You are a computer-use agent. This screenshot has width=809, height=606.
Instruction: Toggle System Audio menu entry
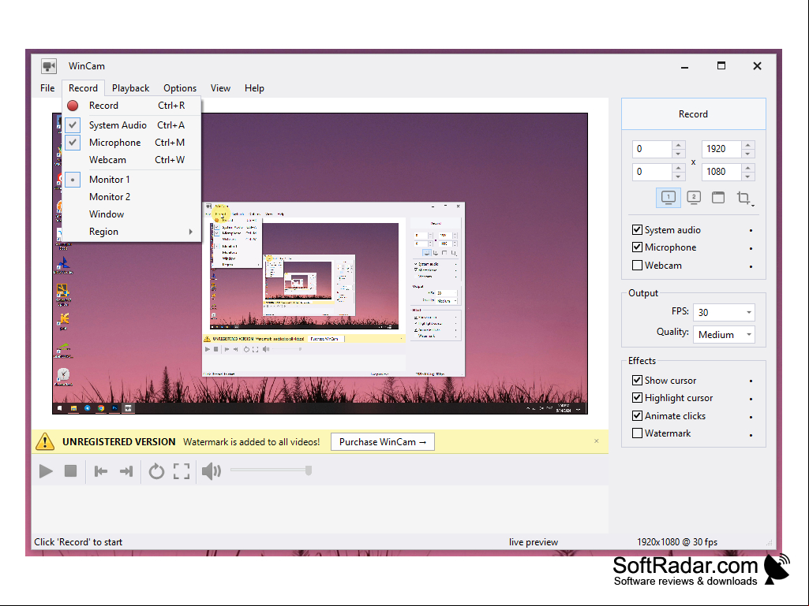[132, 125]
